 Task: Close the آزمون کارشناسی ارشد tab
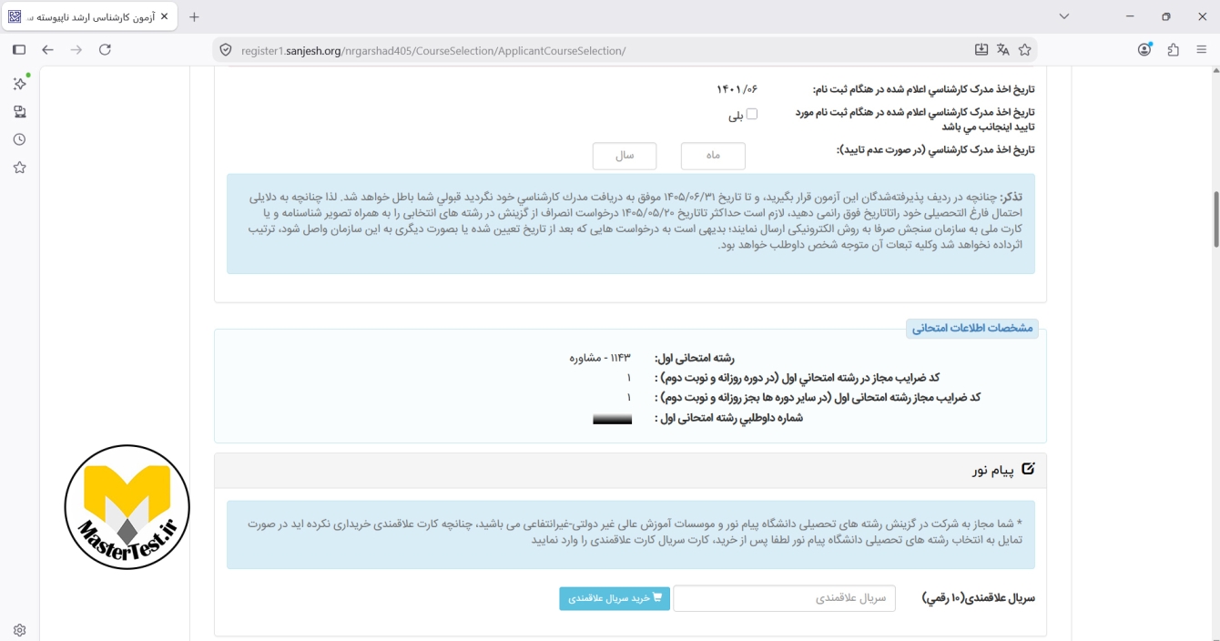[x=164, y=16]
